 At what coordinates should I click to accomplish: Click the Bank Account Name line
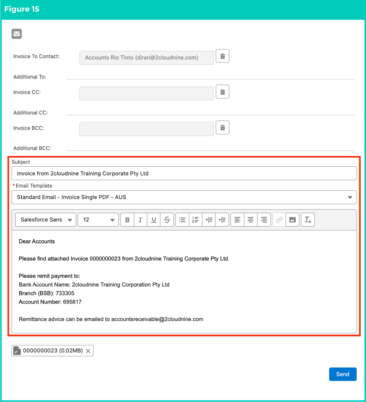(x=94, y=285)
